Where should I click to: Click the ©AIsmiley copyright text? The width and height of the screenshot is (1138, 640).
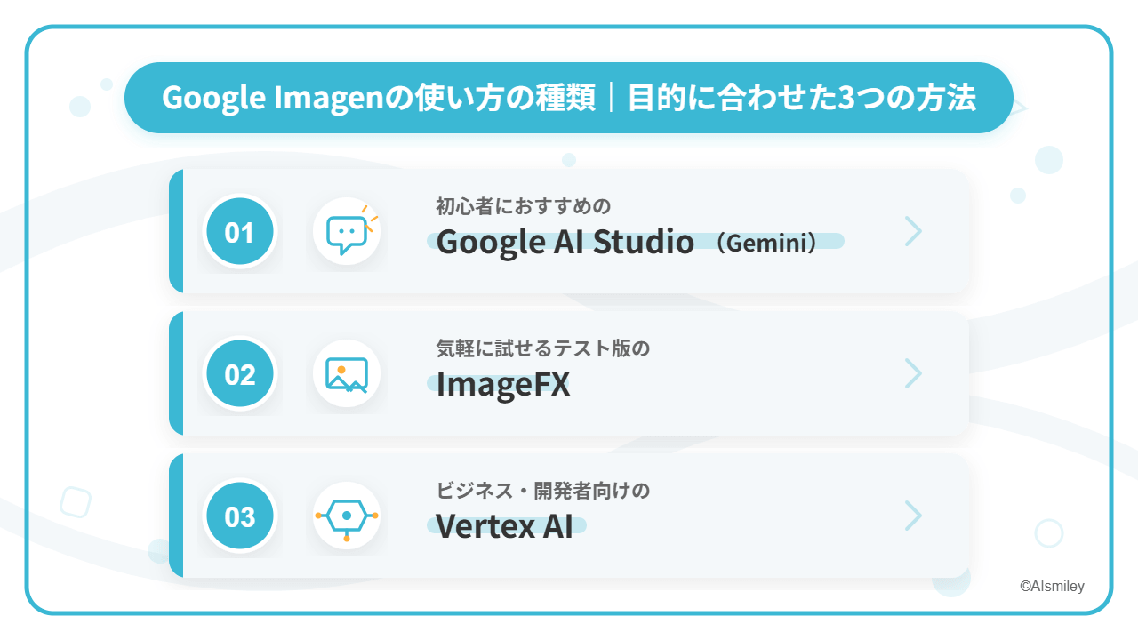pos(1052,586)
